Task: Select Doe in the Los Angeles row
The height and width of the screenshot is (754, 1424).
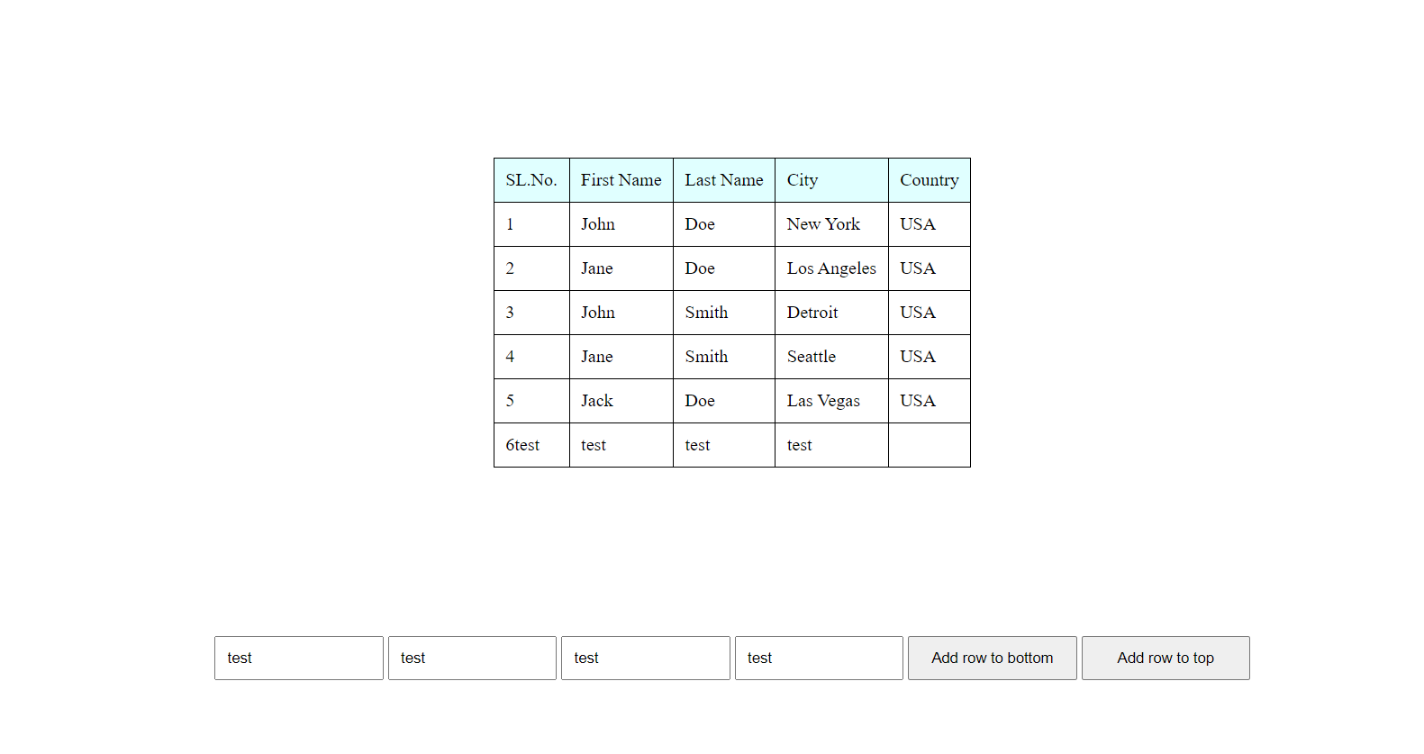Action: (x=724, y=268)
